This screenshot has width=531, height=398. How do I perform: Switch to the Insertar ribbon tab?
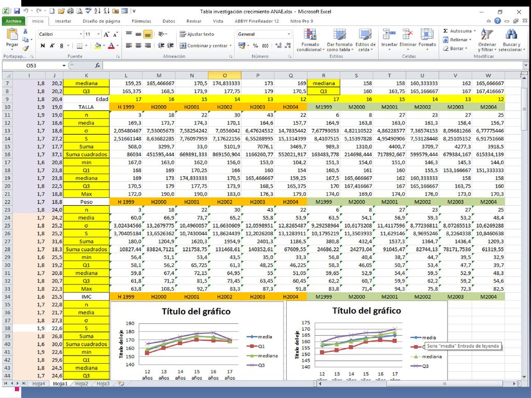click(x=63, y=21)
